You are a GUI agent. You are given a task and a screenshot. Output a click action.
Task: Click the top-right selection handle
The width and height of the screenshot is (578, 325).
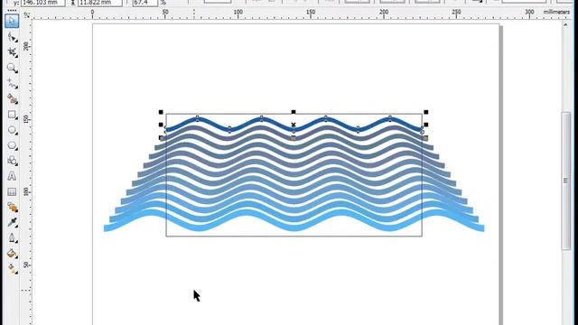425,112
